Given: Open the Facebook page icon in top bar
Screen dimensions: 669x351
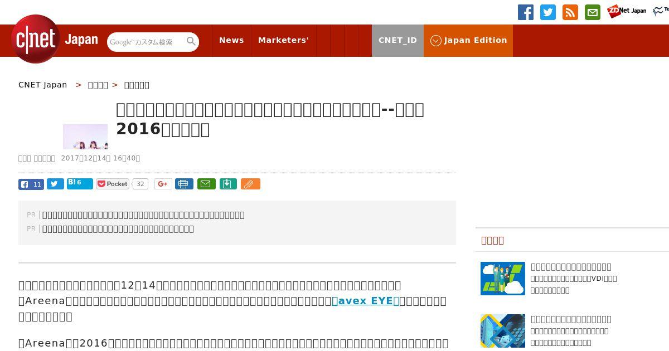Looking at the screenshot, I should (x=526, y=12).
